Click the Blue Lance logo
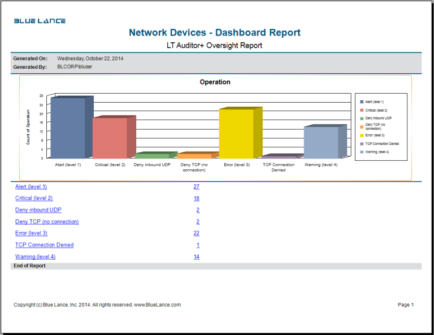Screen dimensions: 434x335 pos(40,21)
